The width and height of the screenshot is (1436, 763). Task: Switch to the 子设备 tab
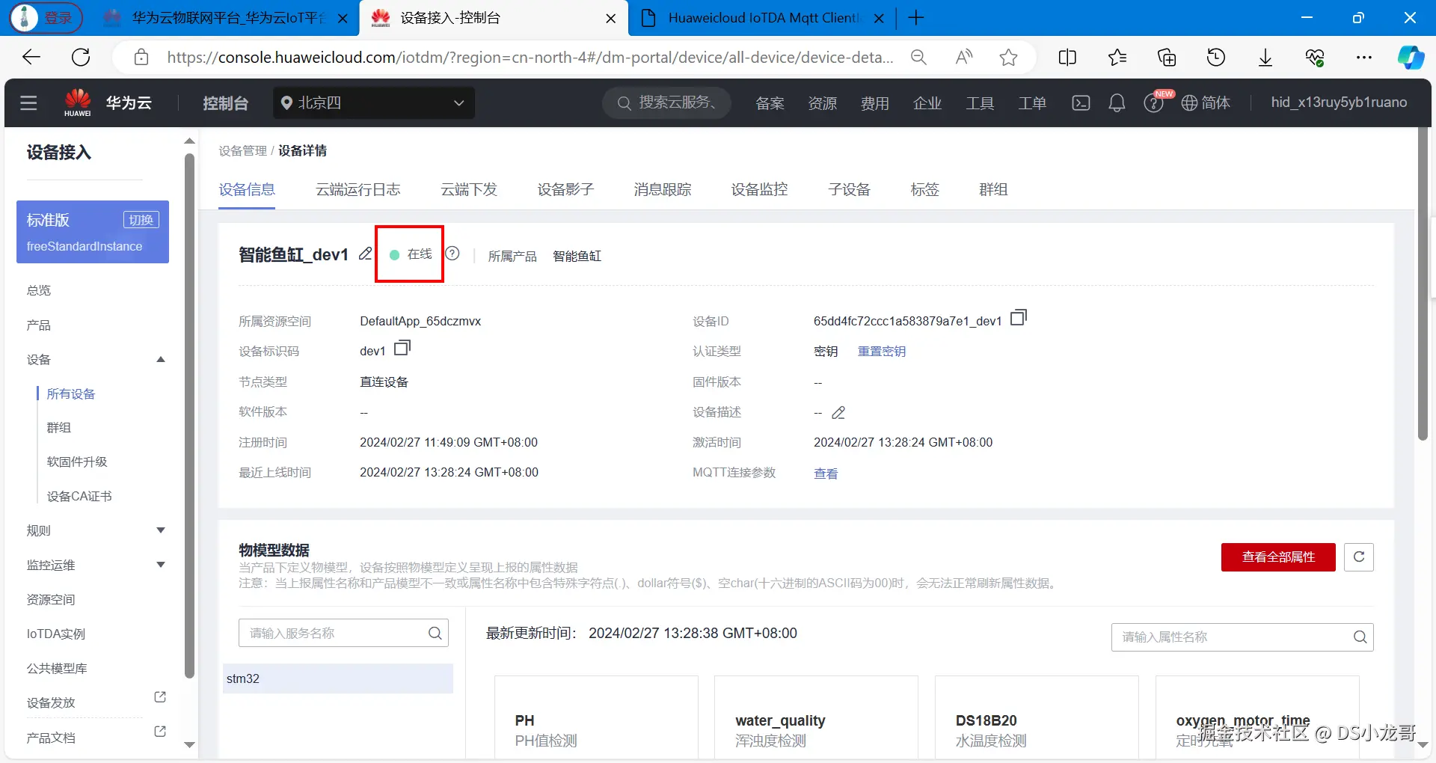(x=850, y=190)
